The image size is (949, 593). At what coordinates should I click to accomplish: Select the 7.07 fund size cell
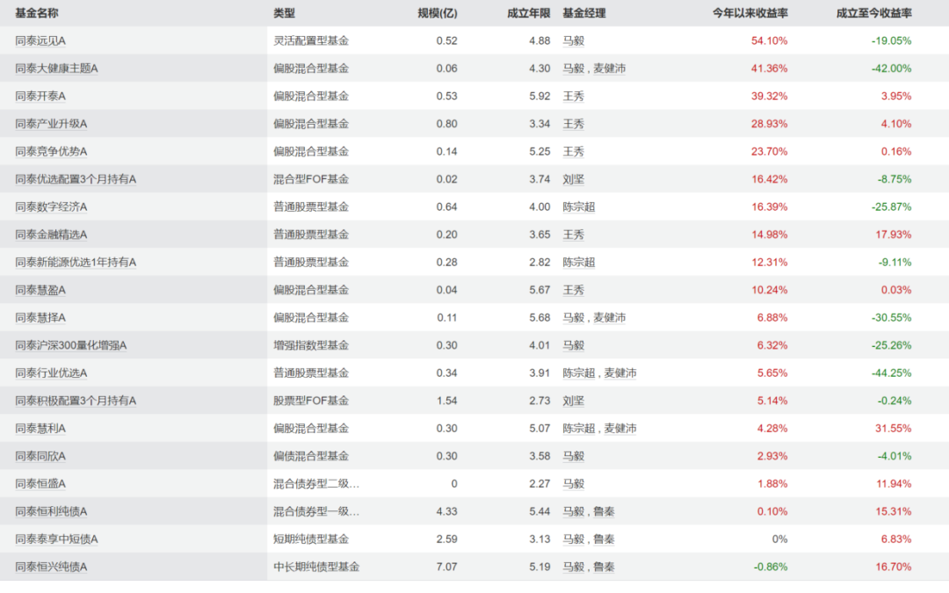pos(446,567)
